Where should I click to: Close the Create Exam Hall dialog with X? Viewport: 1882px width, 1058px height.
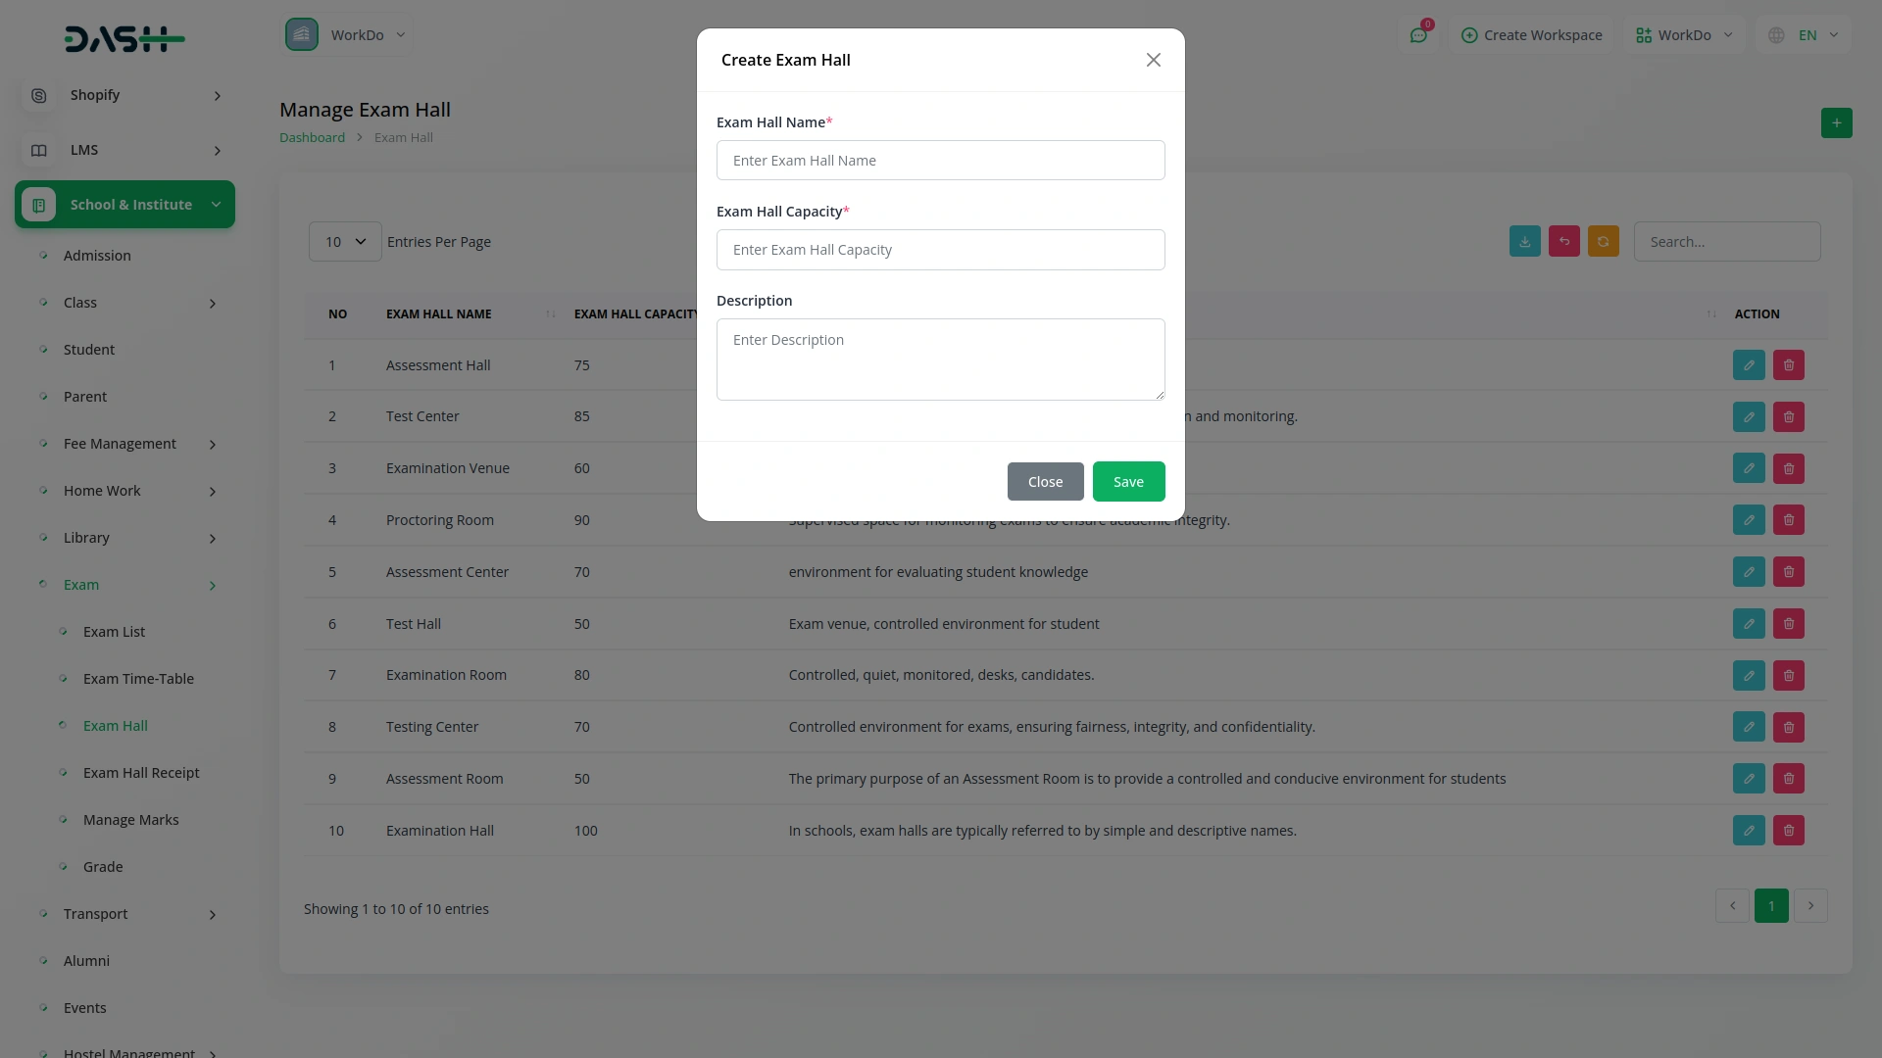click(1153, 60)
